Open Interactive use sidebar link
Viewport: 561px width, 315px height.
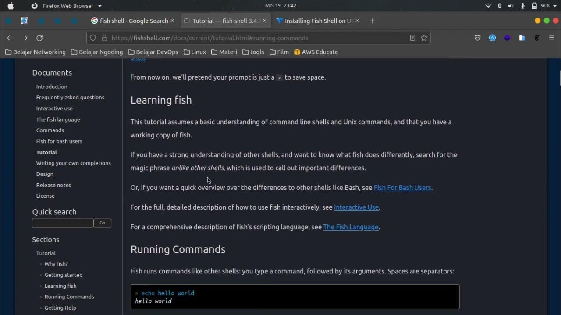[54, 108]
